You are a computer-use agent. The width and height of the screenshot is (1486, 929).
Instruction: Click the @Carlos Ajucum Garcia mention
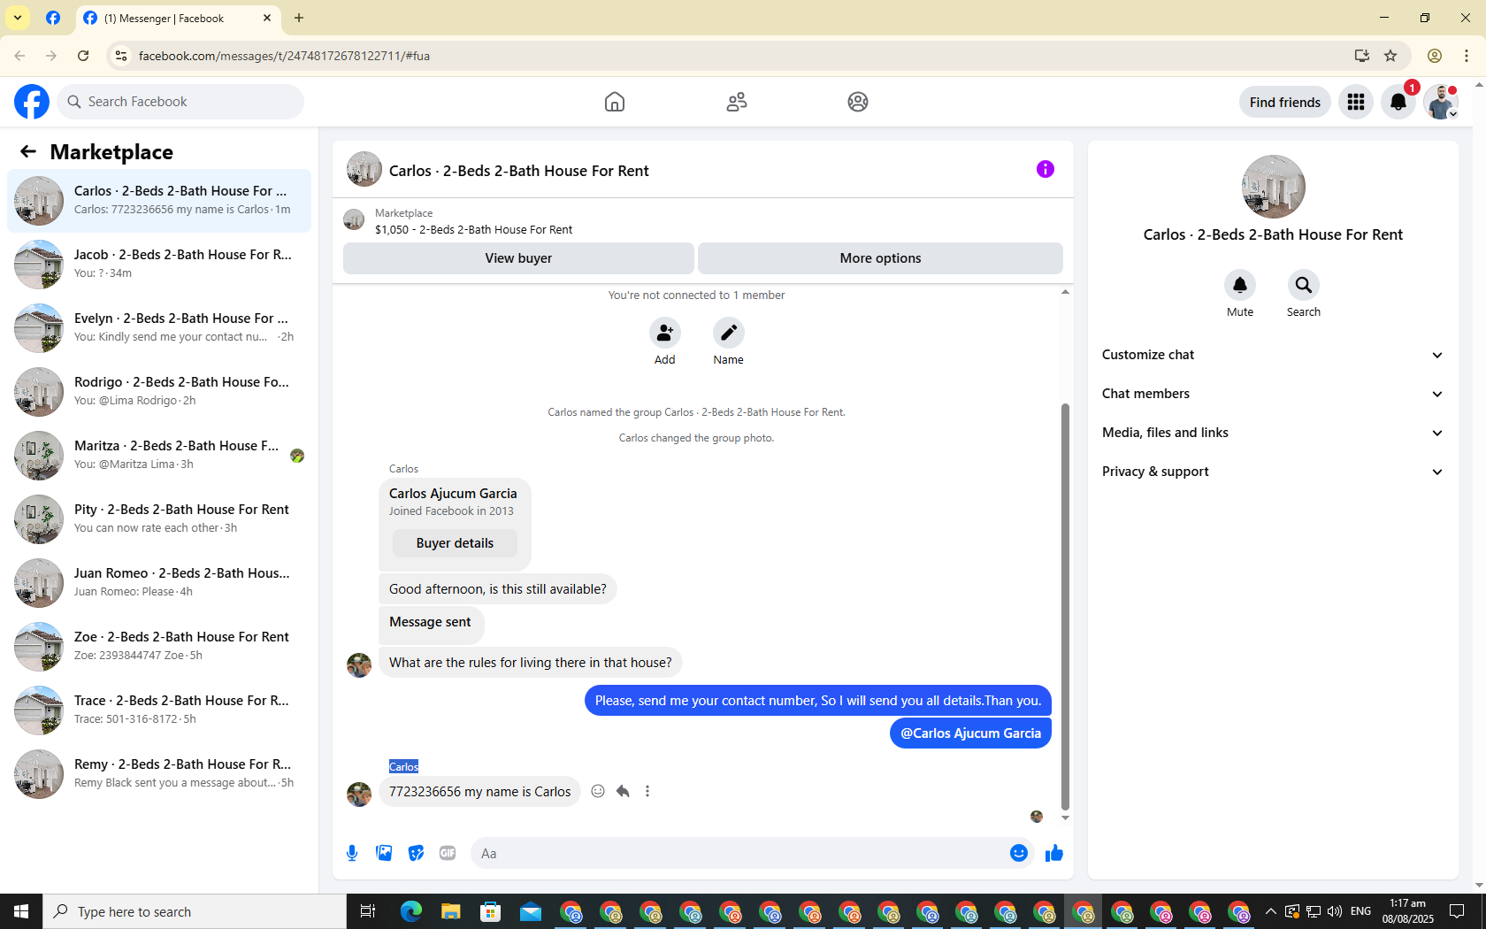pyautogui.click(x=970, y=733)
